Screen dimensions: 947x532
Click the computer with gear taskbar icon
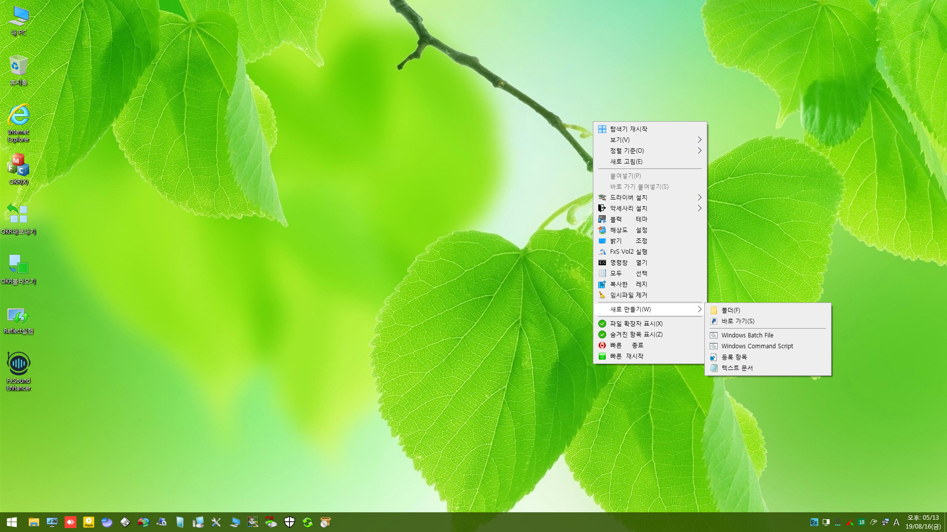162,522
